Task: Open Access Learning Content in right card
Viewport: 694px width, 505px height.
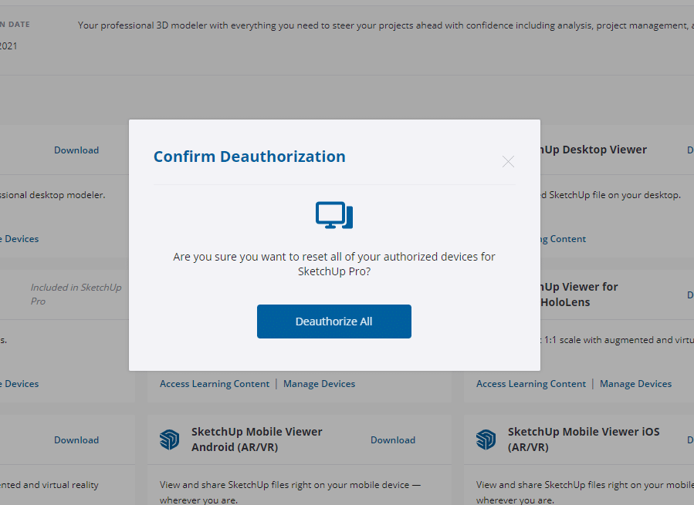Action: (531, 384)
